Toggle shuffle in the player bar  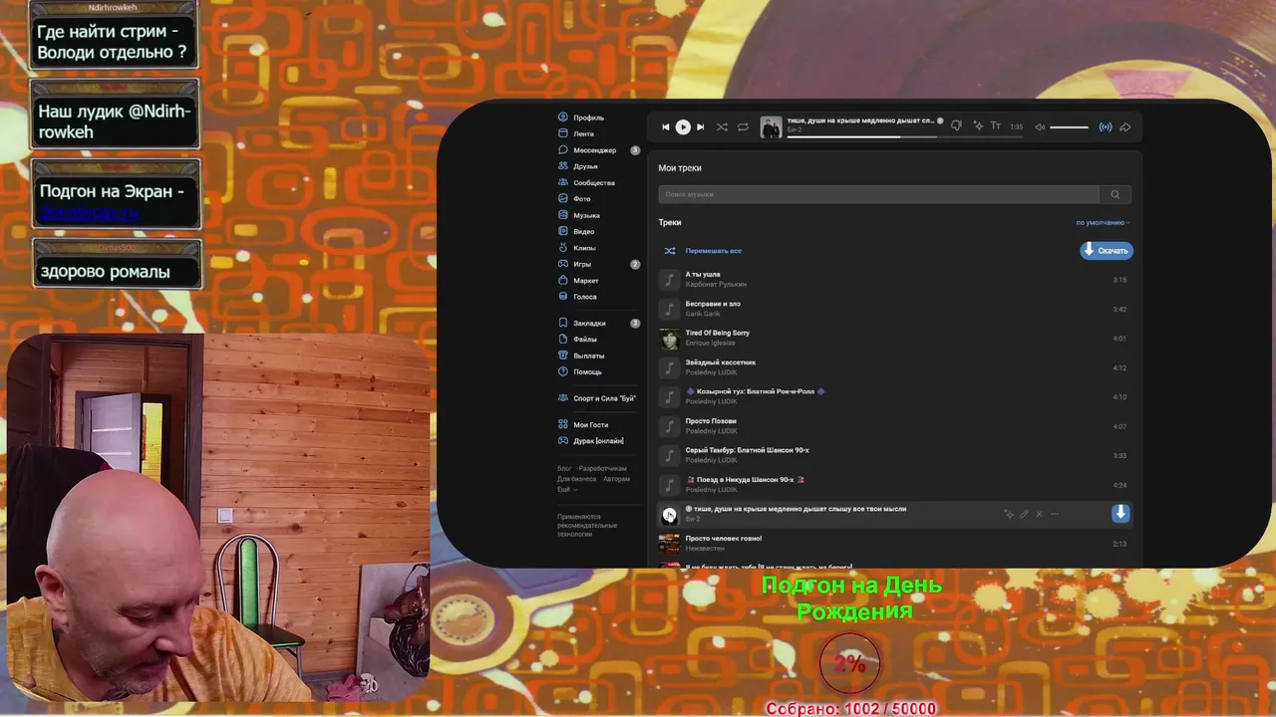tap(722, 126)
